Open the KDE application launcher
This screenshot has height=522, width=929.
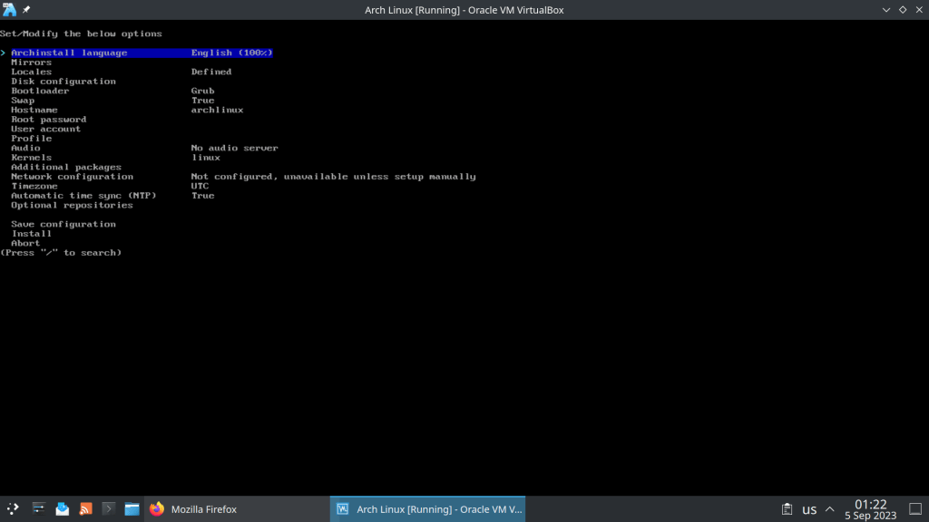(13, 509)
